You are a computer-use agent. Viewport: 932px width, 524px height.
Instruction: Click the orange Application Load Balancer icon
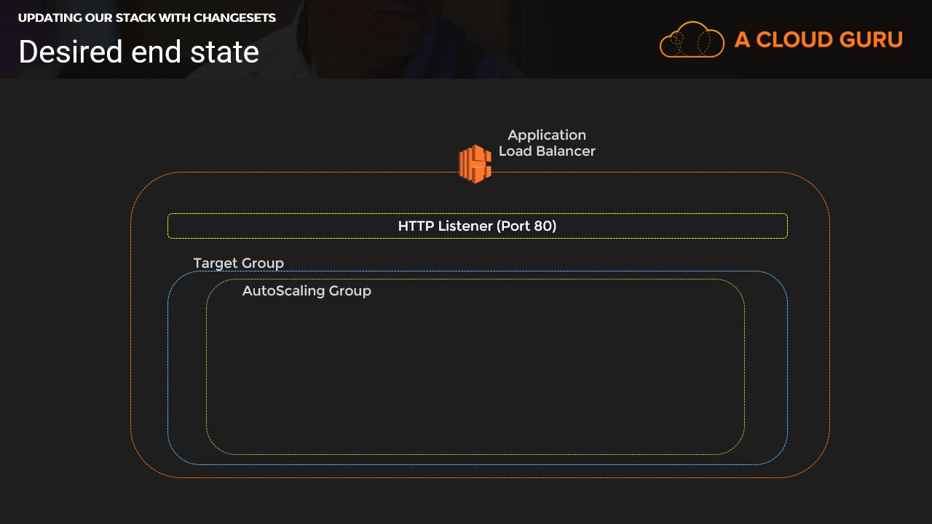[x=475, y=164]
